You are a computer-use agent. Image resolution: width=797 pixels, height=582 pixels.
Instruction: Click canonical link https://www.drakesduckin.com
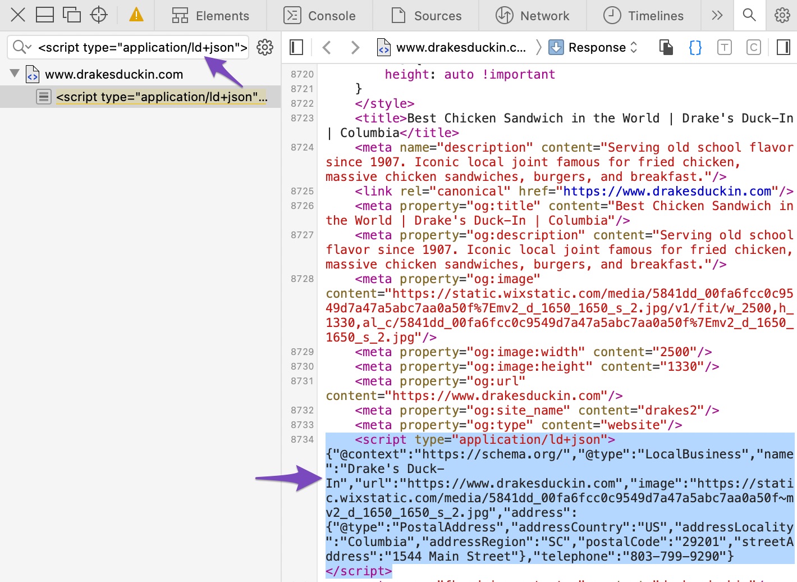point(667,191)
